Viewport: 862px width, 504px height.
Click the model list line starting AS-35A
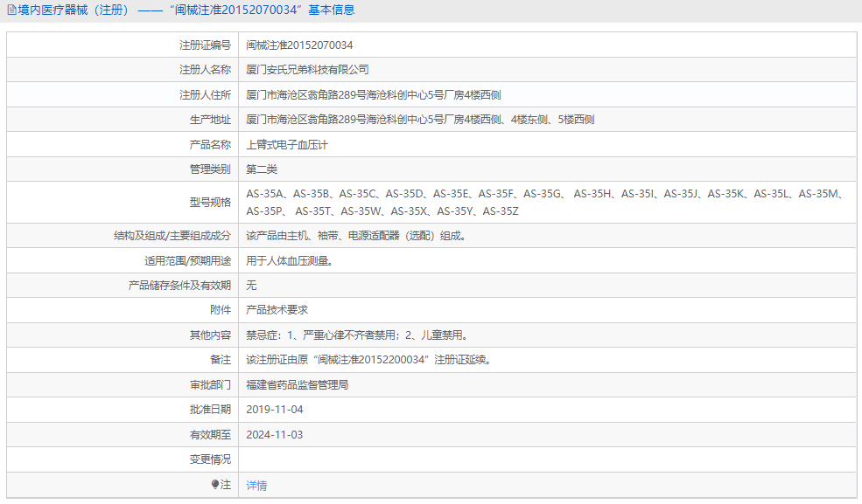pos(547,194)
